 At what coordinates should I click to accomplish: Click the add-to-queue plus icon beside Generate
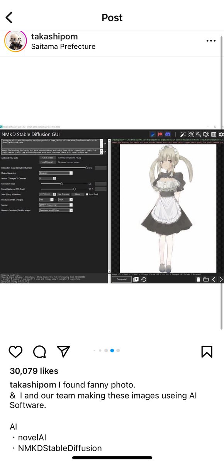coord(136,279)
